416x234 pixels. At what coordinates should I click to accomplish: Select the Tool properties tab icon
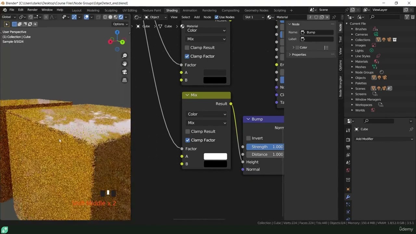(x=348, y=130)
